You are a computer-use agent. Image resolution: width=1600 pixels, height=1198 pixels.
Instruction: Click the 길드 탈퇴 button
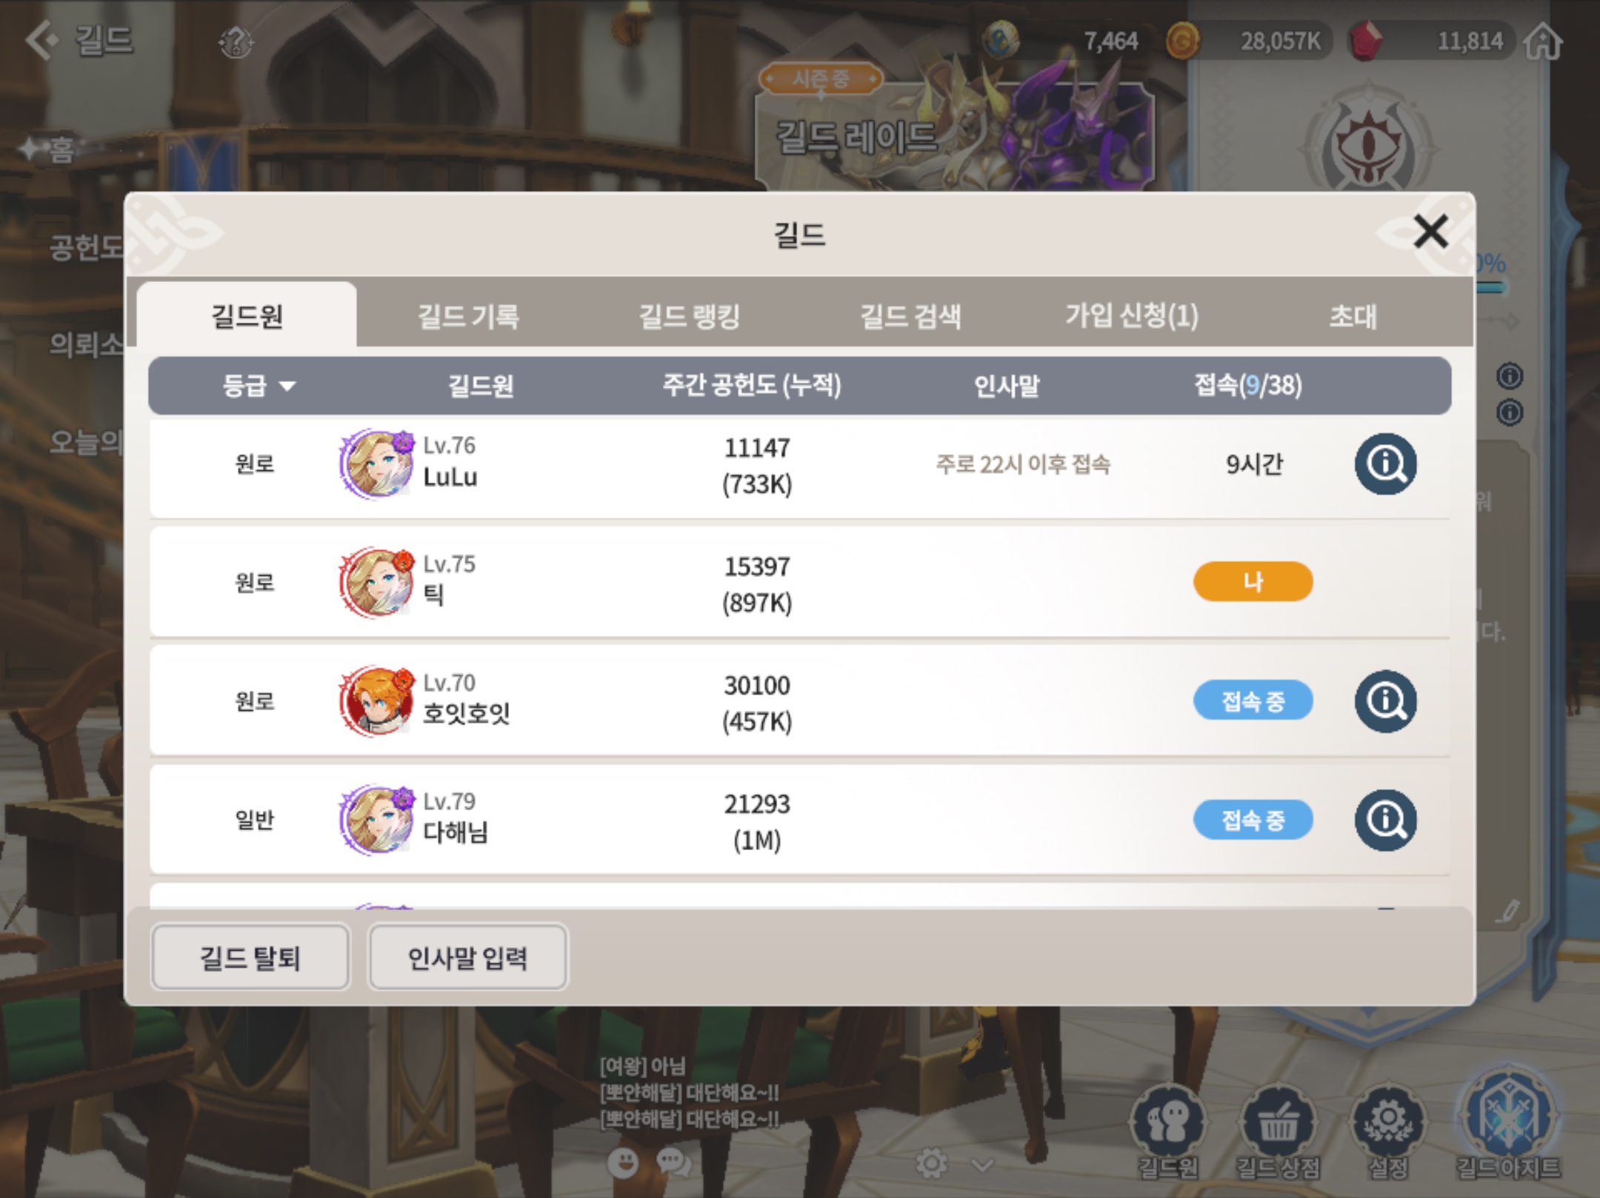click(x=250, y=957)
